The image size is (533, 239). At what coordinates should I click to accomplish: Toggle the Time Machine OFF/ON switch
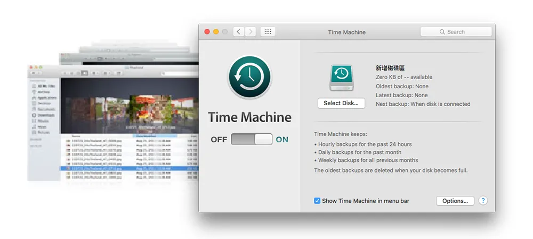point(252,140)
